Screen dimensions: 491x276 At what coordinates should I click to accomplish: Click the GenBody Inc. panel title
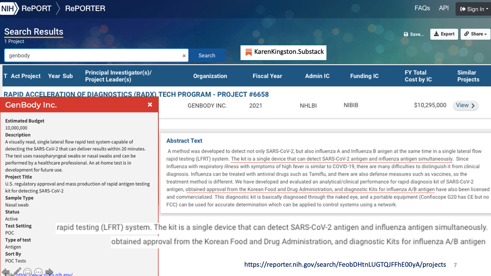click(x=31, y=105)
